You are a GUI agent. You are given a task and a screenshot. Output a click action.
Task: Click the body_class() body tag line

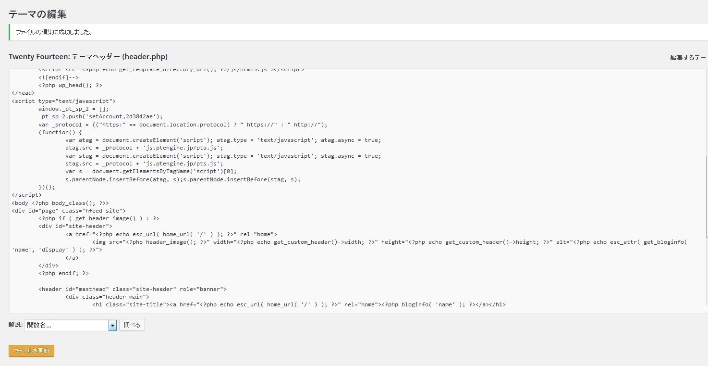coord(60,203)
